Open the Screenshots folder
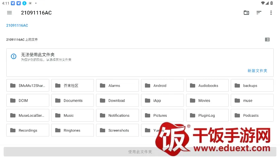 [x=117, y=130]
